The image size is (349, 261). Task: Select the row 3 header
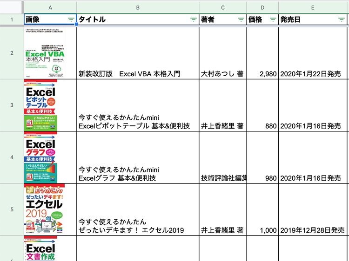(x=12, y=105)
